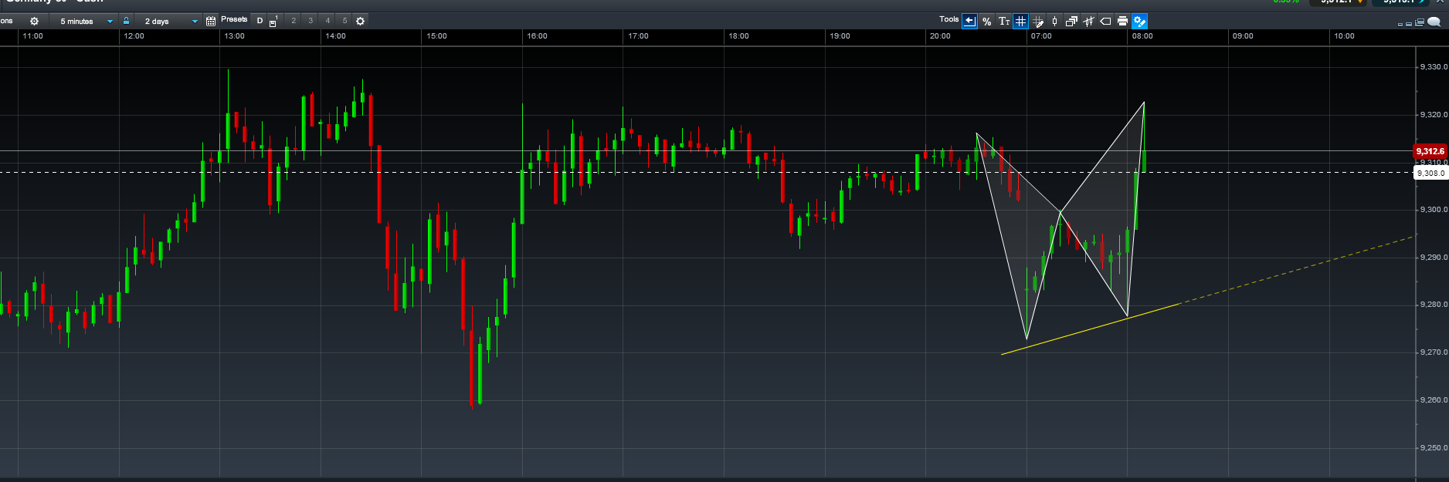Open the grid drawing edit tool
1449x482 pixels.
tap(1038, 22)
